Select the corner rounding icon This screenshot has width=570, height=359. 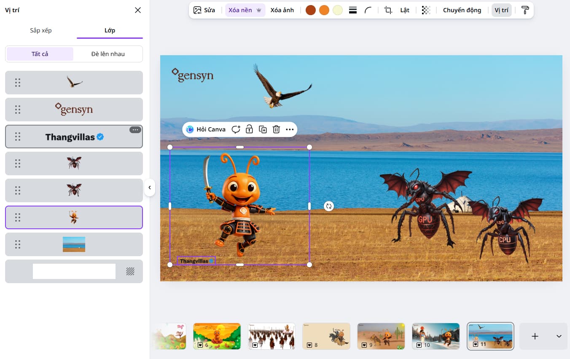click(368, 10)
